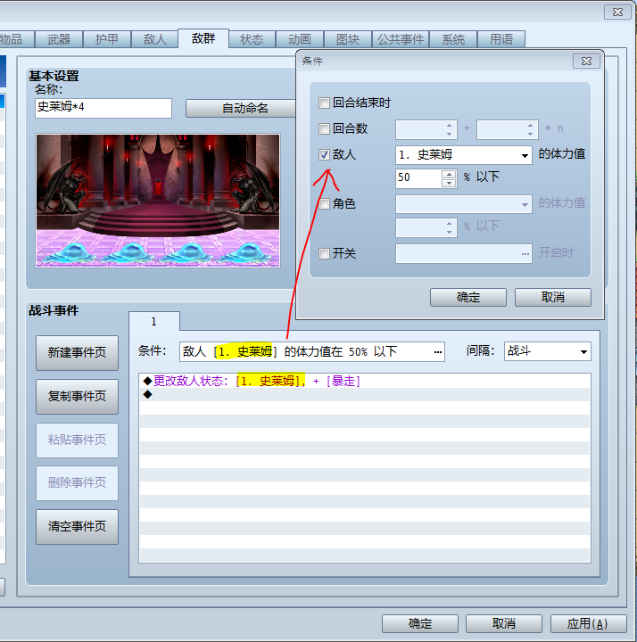Click second 回合数 spinner field before * n

[507, 129]
